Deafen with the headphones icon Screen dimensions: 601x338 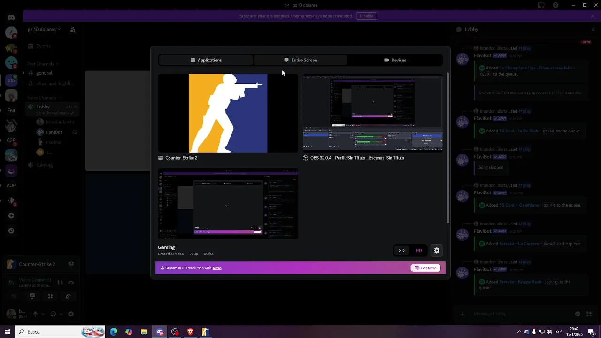pyautogui.click(x=53, y=314)
